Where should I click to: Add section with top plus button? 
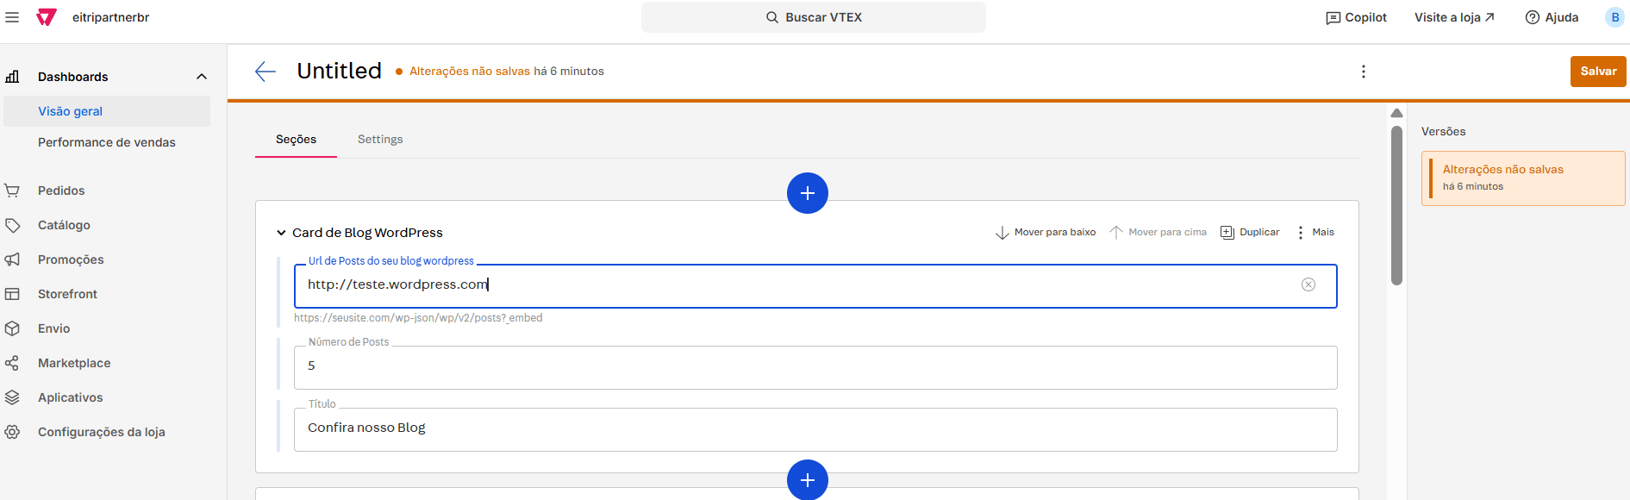click(x=807, y=193)
